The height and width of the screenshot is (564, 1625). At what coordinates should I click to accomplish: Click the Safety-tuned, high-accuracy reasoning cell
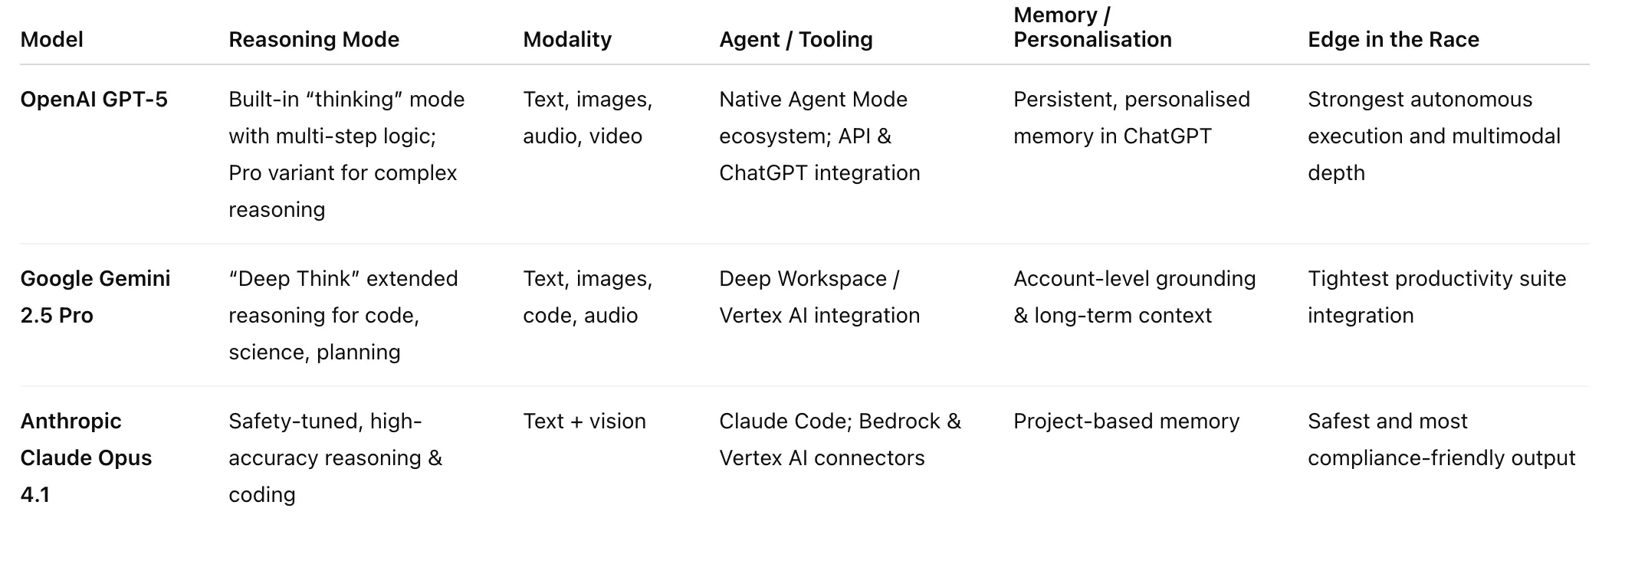point(335,457)
